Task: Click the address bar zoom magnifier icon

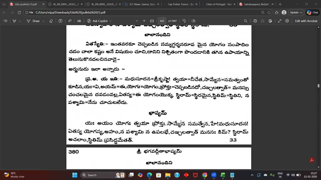Action: (263, 12)
